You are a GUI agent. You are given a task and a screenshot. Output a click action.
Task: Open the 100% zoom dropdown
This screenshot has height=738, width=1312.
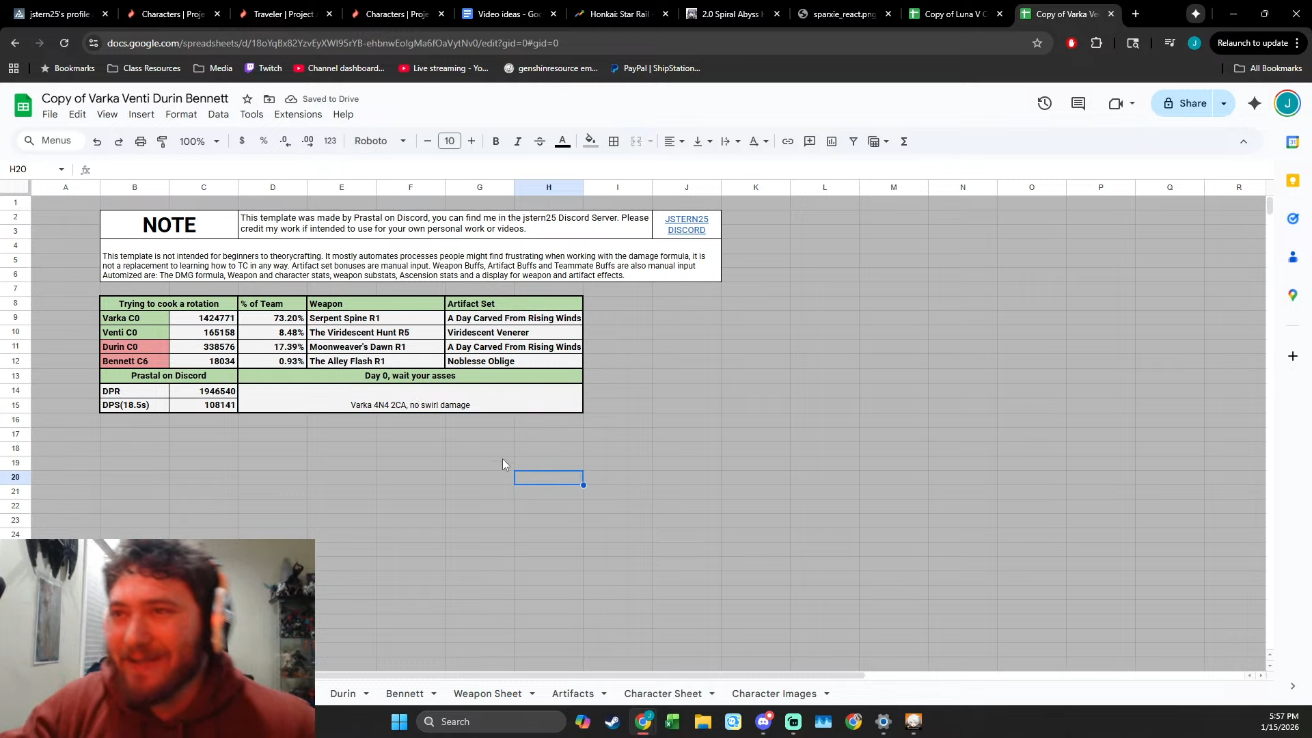(x=199, y=141)
